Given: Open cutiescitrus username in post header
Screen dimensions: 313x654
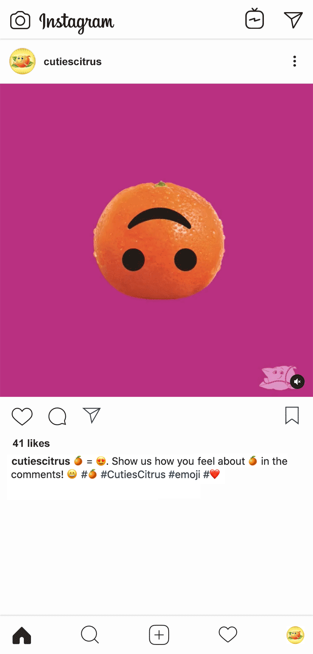Looking at the screenshot, I should pos(73,61).
